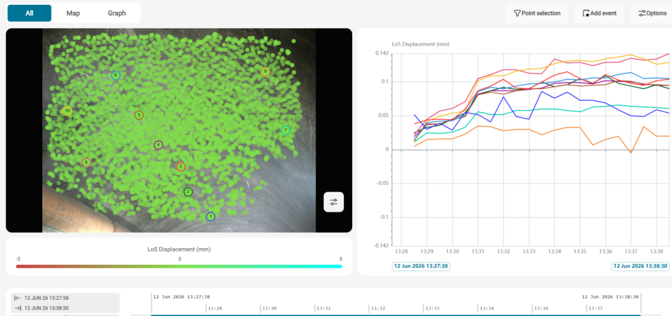Image resolution: width=672 pixels, height=316 pixels.
Task: Click the timeline start time 13:27:38 field
Action: [65, 298]
